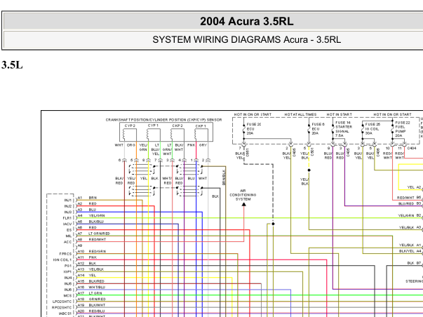Click the LPO2SHTC signal name
This screenshot has height=317, width=423.
point(62,302)
